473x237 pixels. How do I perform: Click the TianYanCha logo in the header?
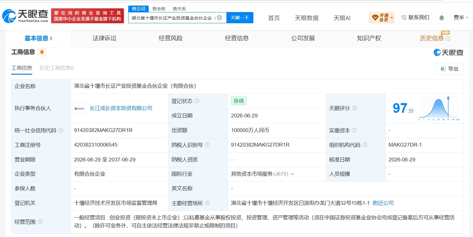[x=25, y=16]
